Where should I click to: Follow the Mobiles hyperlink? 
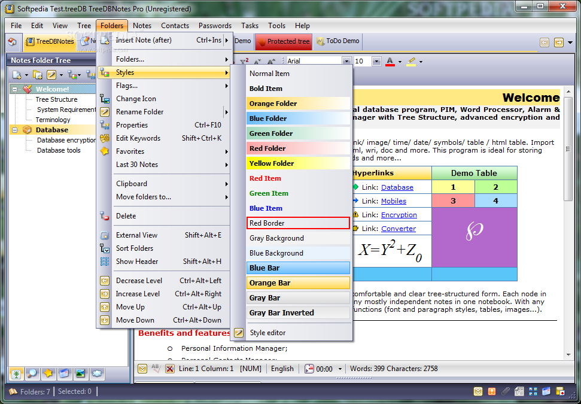click(x=394, y=201)
